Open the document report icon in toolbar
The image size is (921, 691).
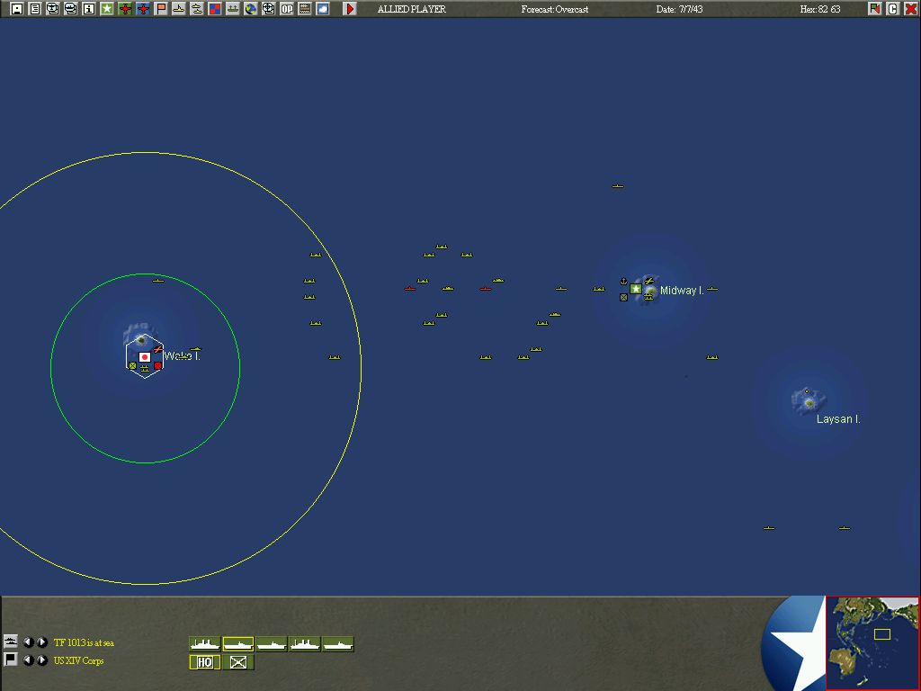tap(35, 9)
